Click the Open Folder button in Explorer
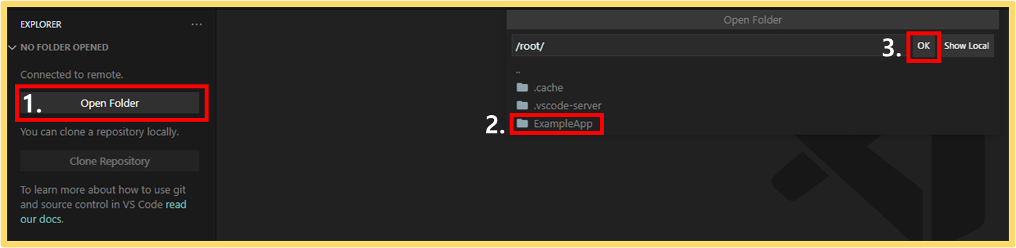The image size is (1016, 248). [110, 103]
